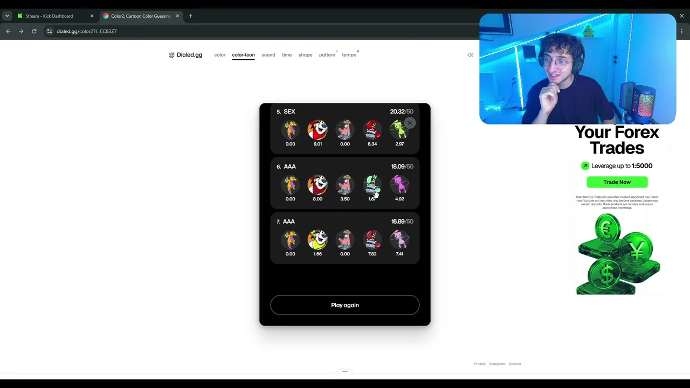Click the "7. AAA" entry name

[286, 221]
